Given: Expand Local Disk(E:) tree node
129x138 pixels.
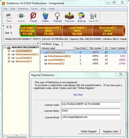Looking at the screenshot, I should point(9,58).
